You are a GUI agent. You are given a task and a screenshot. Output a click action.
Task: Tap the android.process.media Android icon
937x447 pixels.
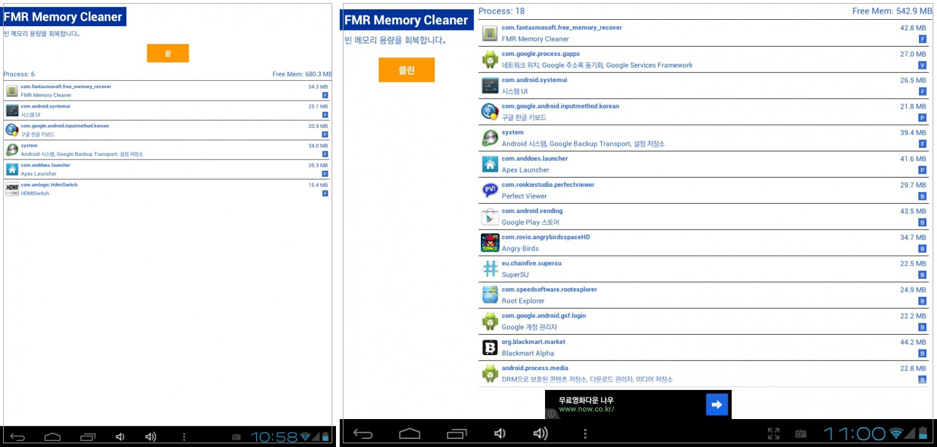490,374
